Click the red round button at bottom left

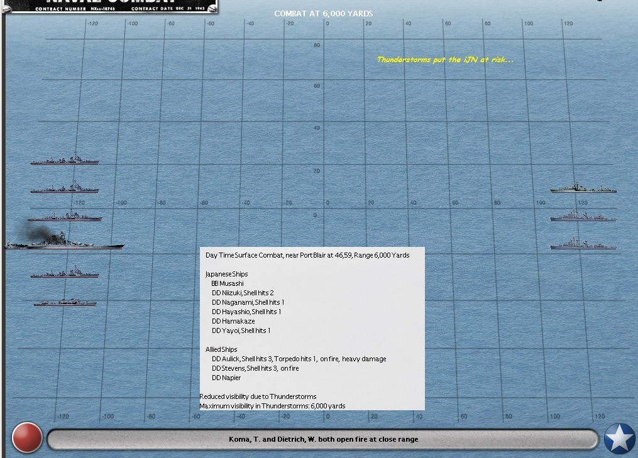(x=27, y=438)
